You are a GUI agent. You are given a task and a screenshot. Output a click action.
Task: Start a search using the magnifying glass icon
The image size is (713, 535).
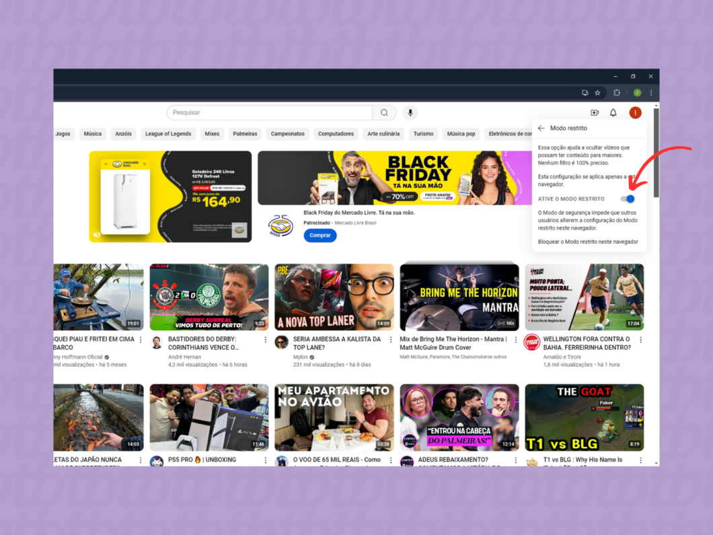[384, 112]
